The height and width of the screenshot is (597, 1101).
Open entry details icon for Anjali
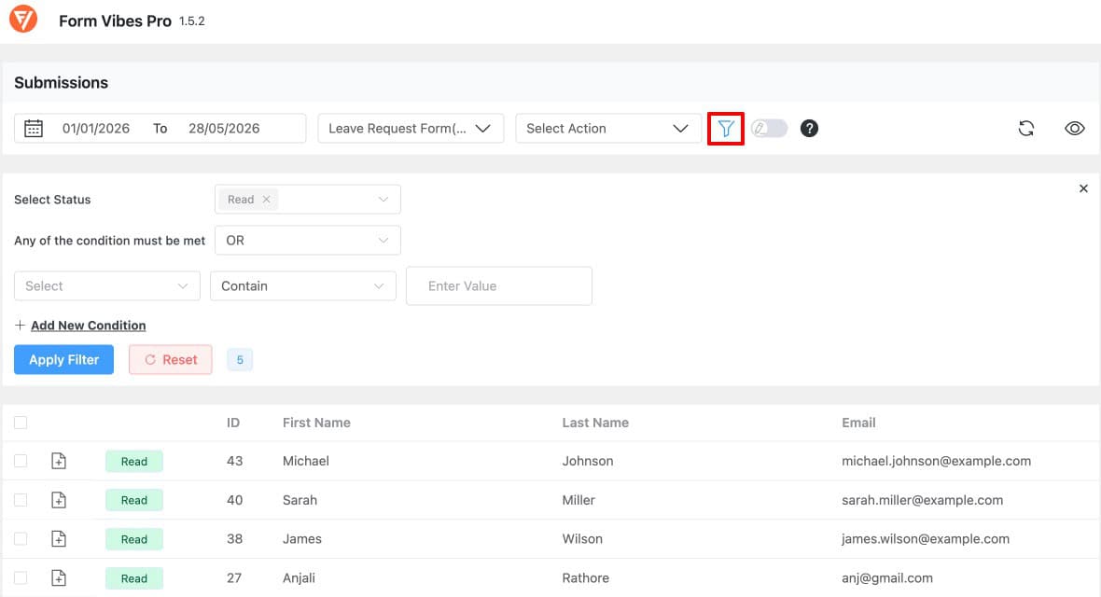click(59, 578)
